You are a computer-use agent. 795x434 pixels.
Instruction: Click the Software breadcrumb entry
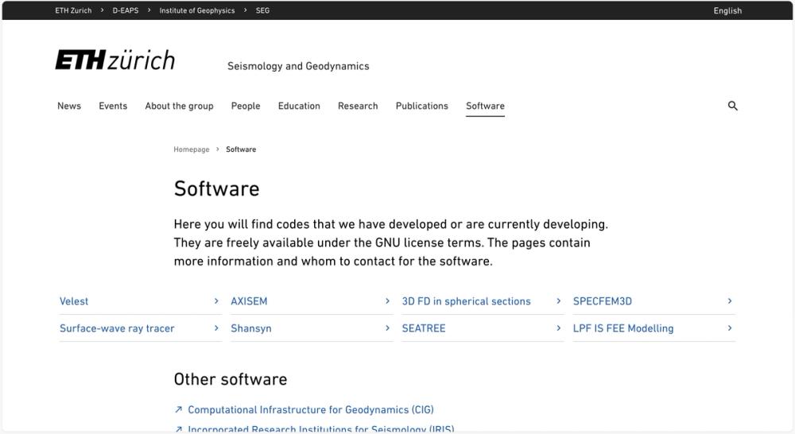pos(241,149)
